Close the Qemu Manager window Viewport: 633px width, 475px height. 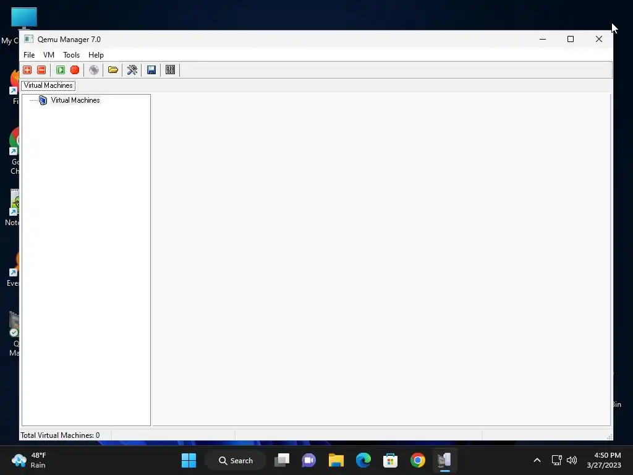click(598, 39)
